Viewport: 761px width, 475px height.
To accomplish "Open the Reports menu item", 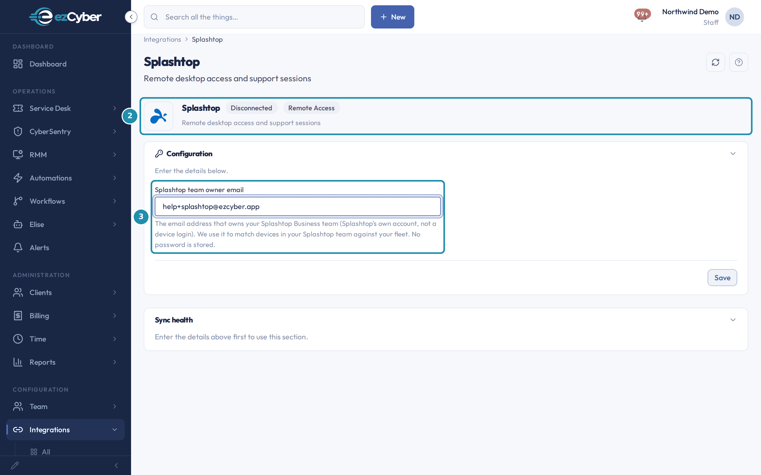I will click(x=66, y=362).
